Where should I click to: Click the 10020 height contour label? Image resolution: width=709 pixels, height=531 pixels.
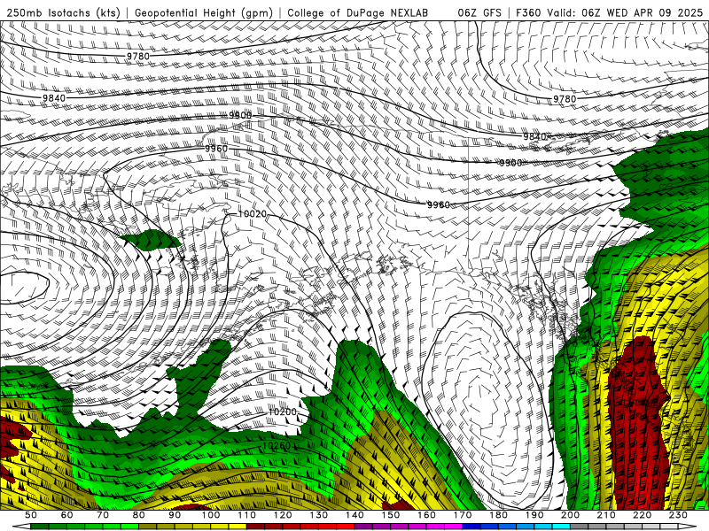click(253, 213)
